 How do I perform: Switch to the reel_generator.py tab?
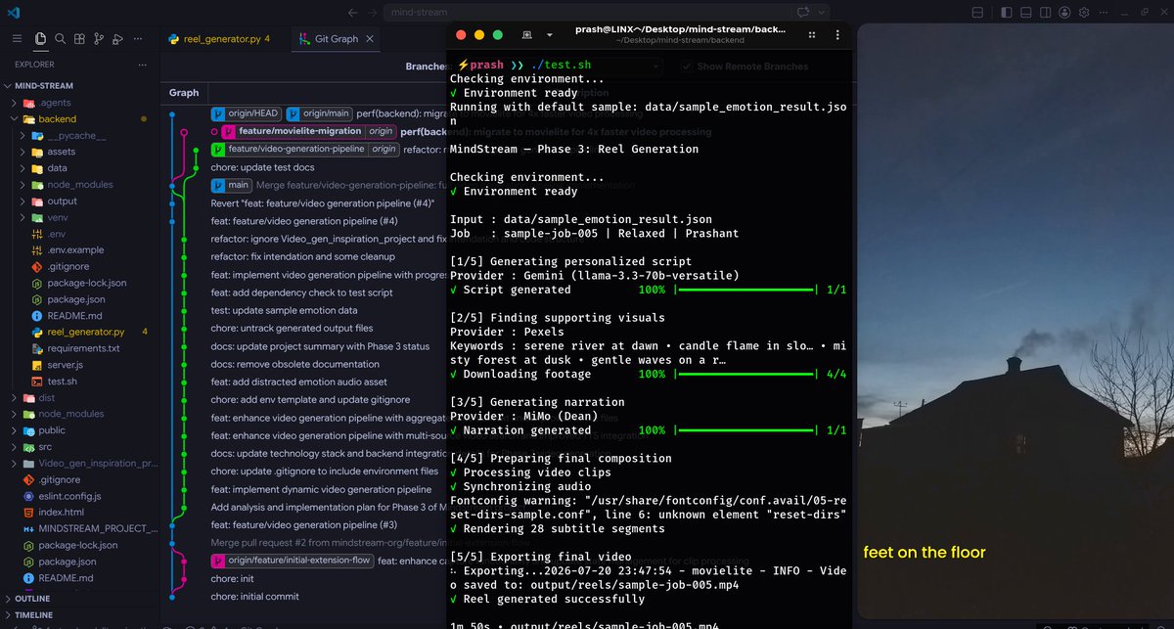tap(218, 39)
